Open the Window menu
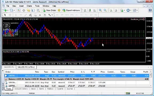Image resolution: width=154 pixels, height=96 pixels. [46, 6]
